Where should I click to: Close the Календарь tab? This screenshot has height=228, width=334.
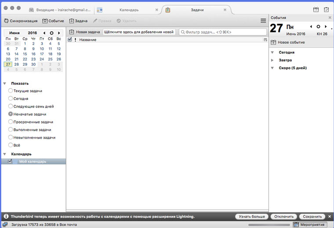(157, 10)
